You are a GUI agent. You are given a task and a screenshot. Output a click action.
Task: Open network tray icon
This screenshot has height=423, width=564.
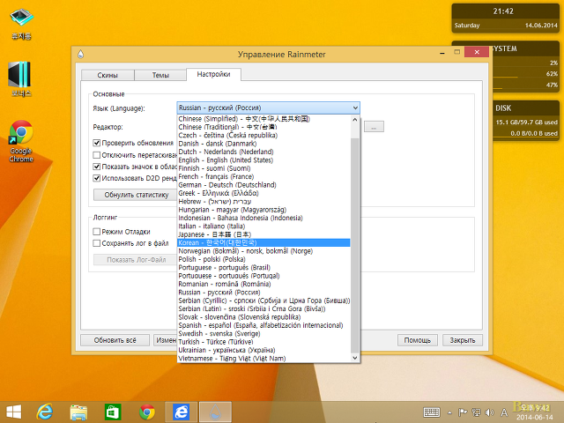[x=476, y=412]
